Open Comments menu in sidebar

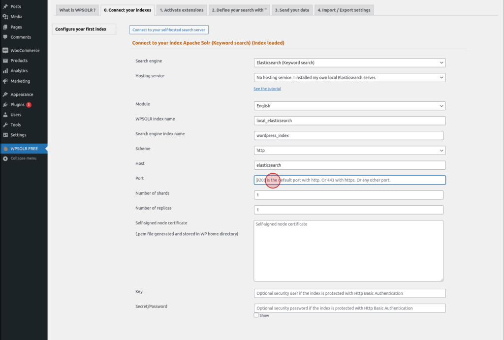tap(21, 37)
